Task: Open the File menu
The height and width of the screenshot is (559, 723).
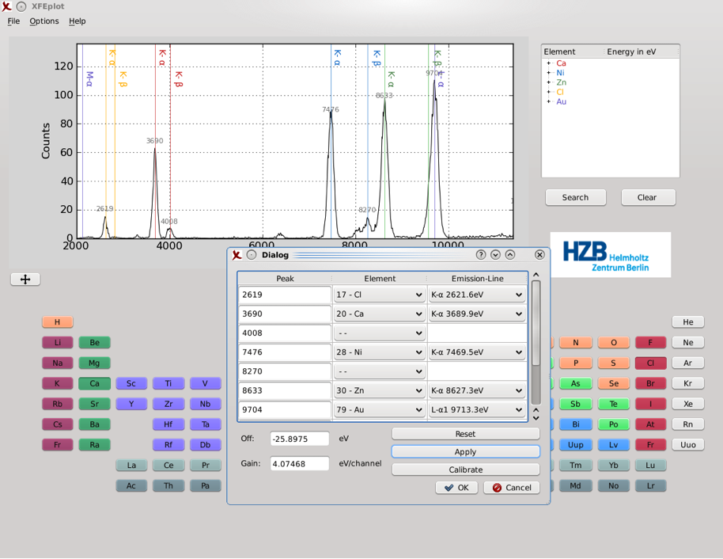Action: 13,21
